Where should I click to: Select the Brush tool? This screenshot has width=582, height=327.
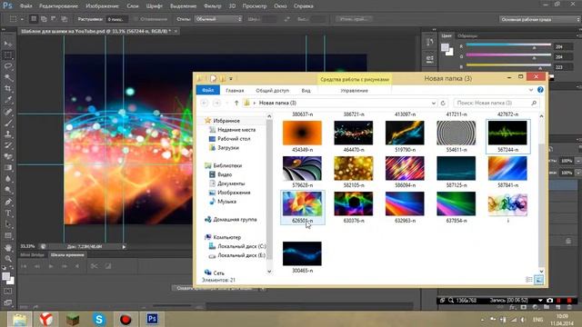8,123
